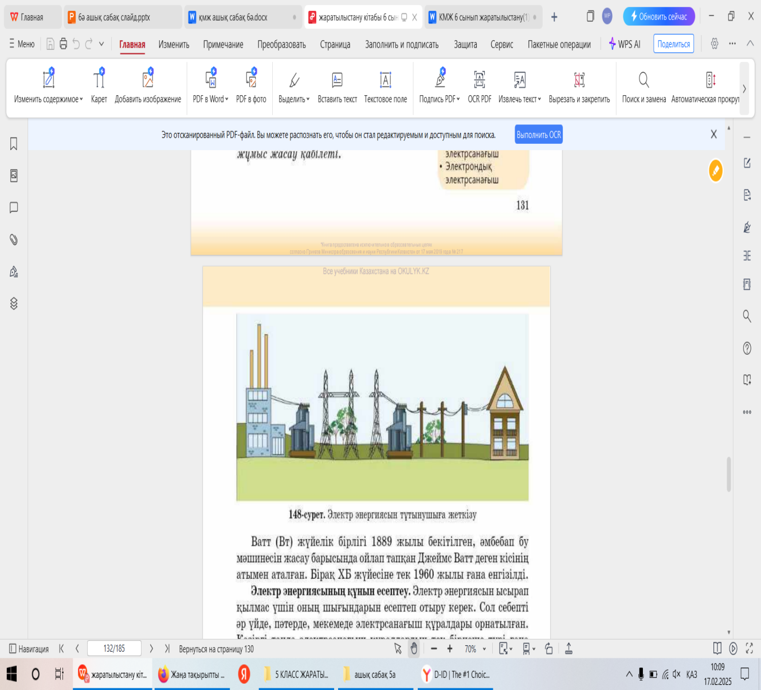761x690 pixels.
Task: Open the attachments paperclip panel
Action: click(x=14, y=240)
